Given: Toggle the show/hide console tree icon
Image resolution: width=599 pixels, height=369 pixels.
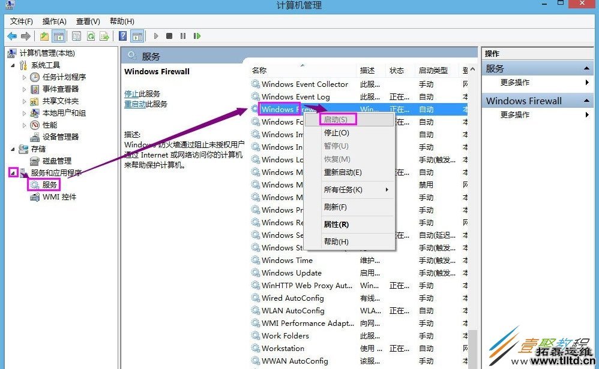Looking at the screenshot, I should pos(58,36).
